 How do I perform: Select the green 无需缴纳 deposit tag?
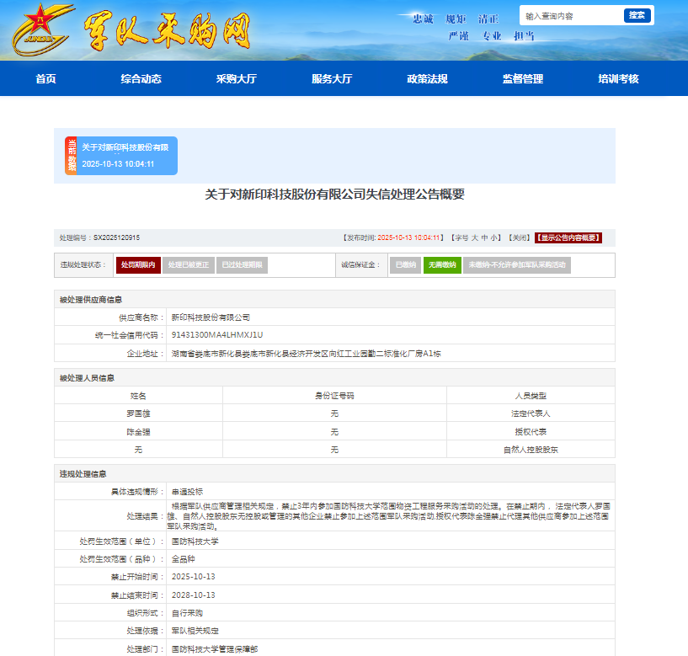pos(442,265)
